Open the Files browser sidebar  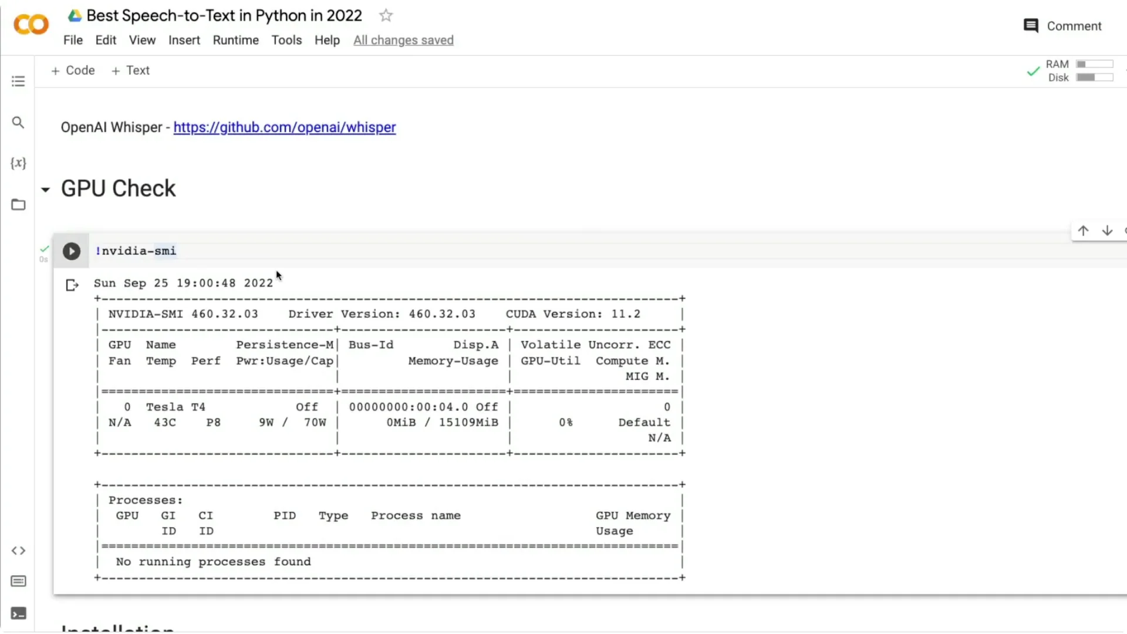[x=18, y=204]
